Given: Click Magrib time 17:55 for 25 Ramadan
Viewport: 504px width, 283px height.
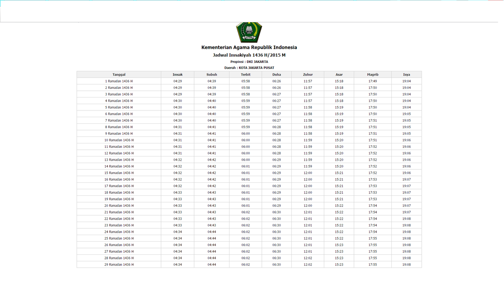Looking at the screenshot, I should point(373,239).
